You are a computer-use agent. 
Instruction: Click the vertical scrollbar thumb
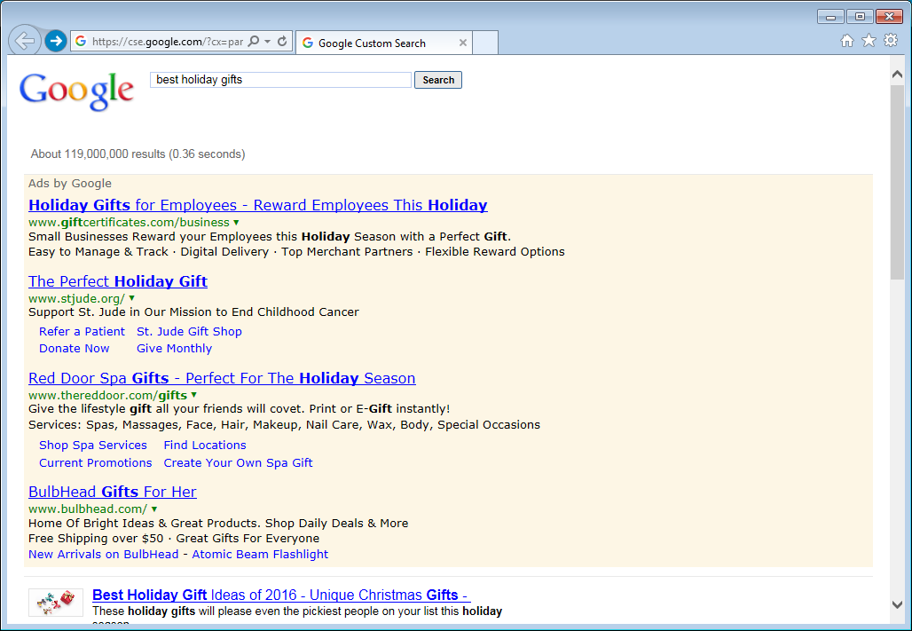click(897, 182)
